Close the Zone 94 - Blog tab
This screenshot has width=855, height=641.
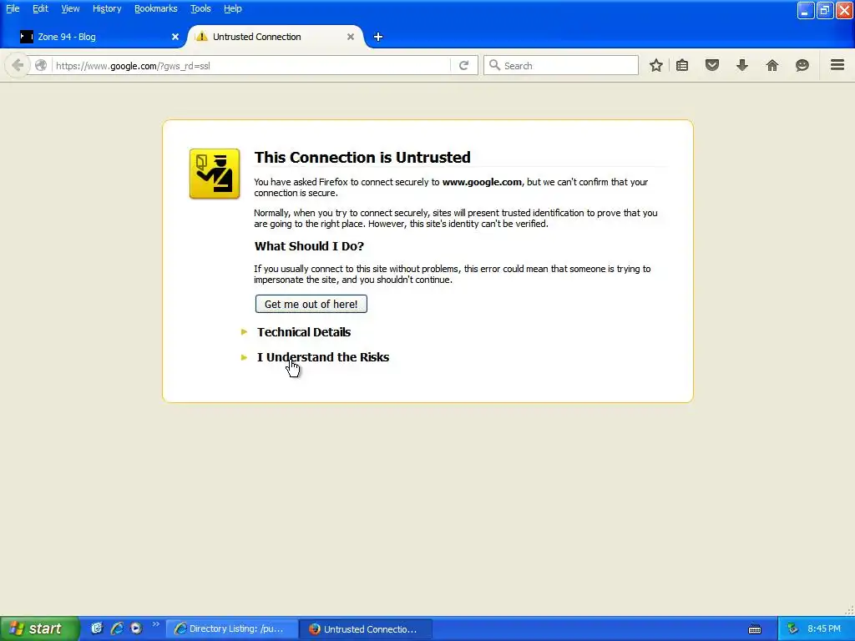pos(175,37)
